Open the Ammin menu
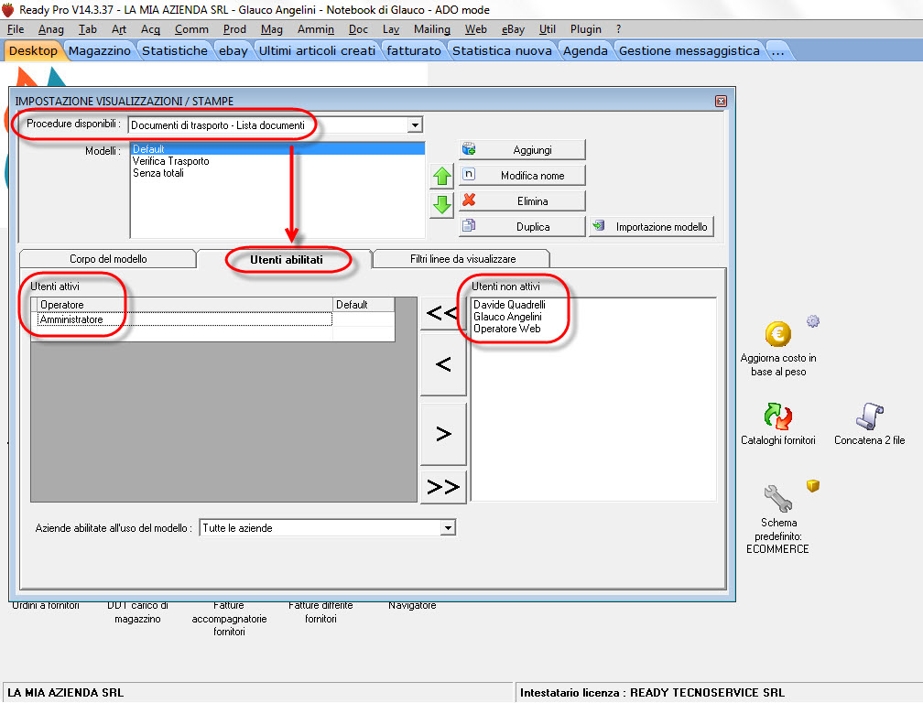The height and width of the screenshot is (703, 923). pos(316,28)
